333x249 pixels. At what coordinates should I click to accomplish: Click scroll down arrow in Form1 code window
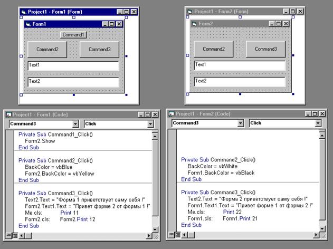(155, 229)
